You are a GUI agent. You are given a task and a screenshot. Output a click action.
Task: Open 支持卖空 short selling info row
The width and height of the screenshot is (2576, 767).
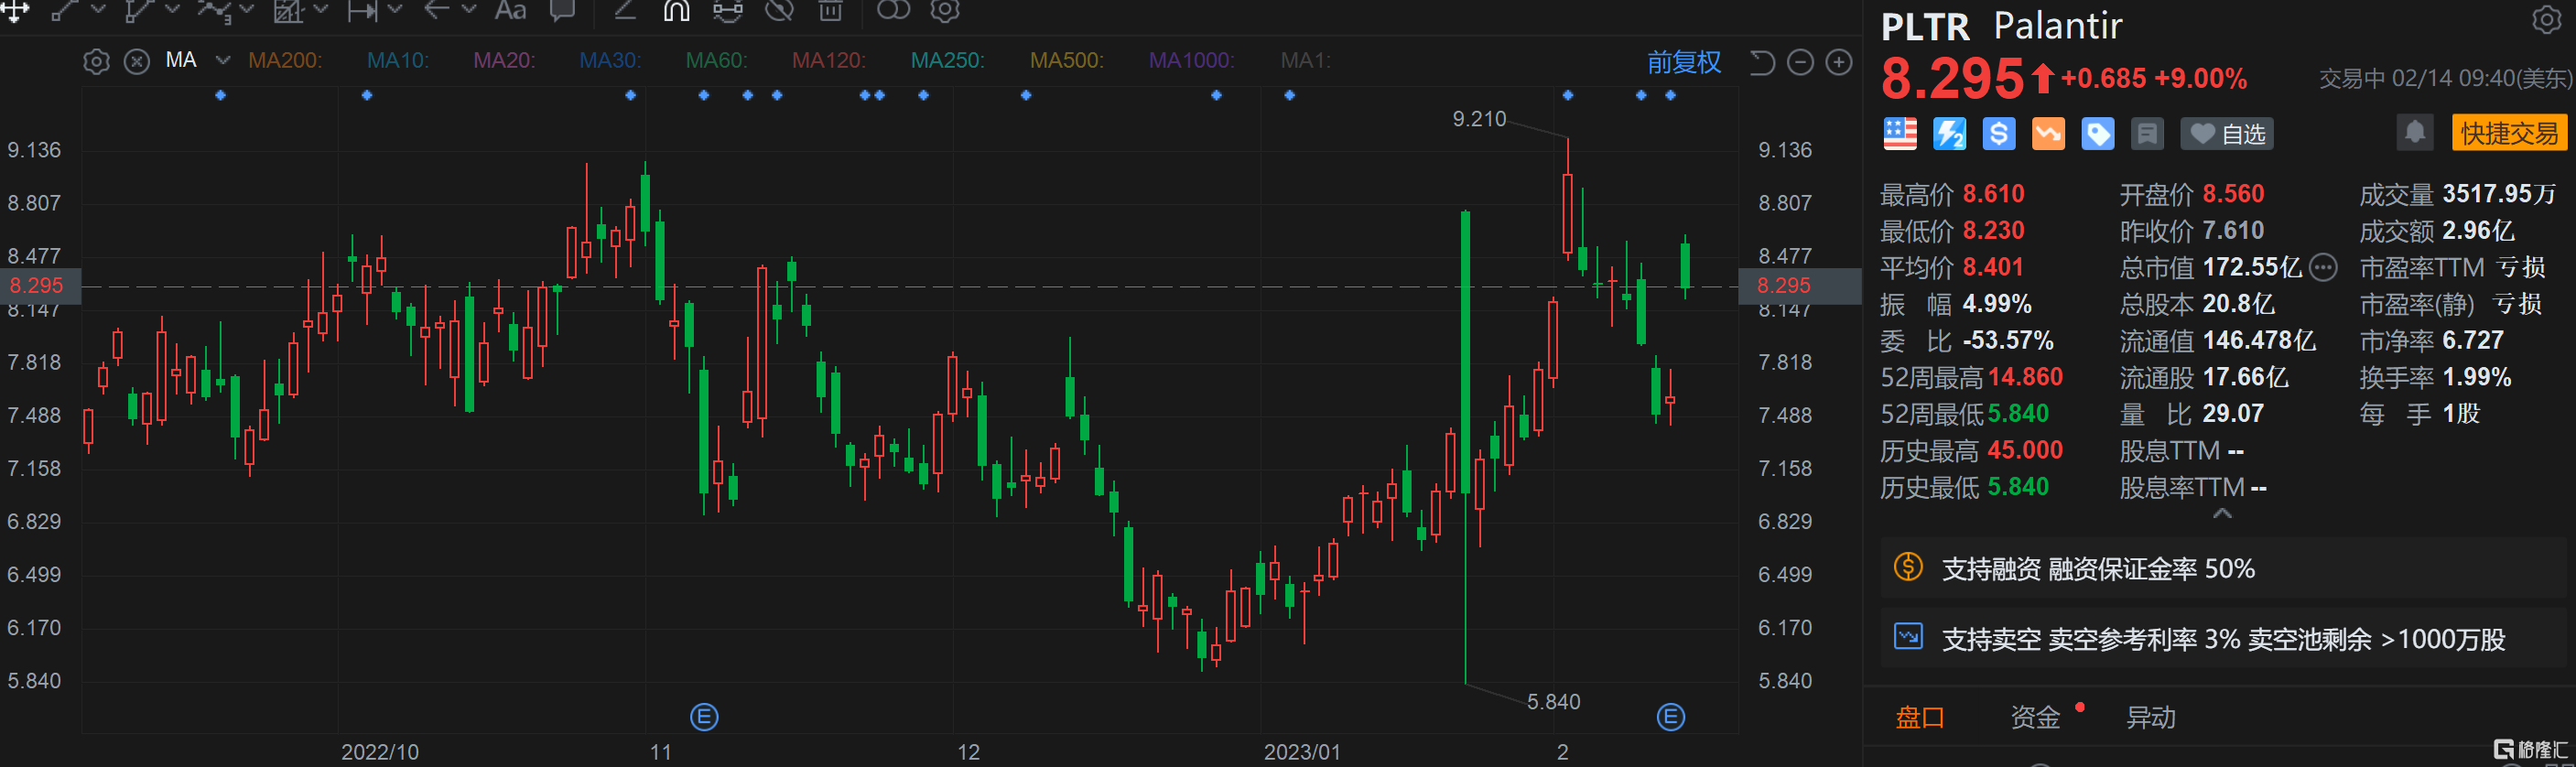pos(2224,638)
